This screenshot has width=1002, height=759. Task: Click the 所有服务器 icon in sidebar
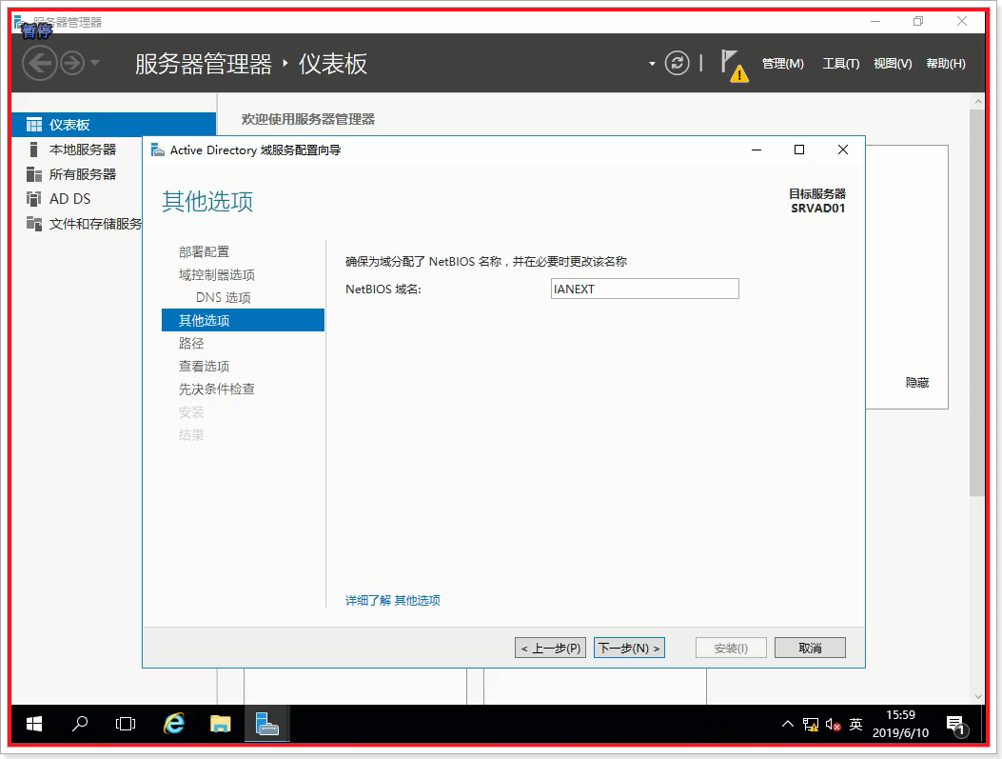(34, 174)
